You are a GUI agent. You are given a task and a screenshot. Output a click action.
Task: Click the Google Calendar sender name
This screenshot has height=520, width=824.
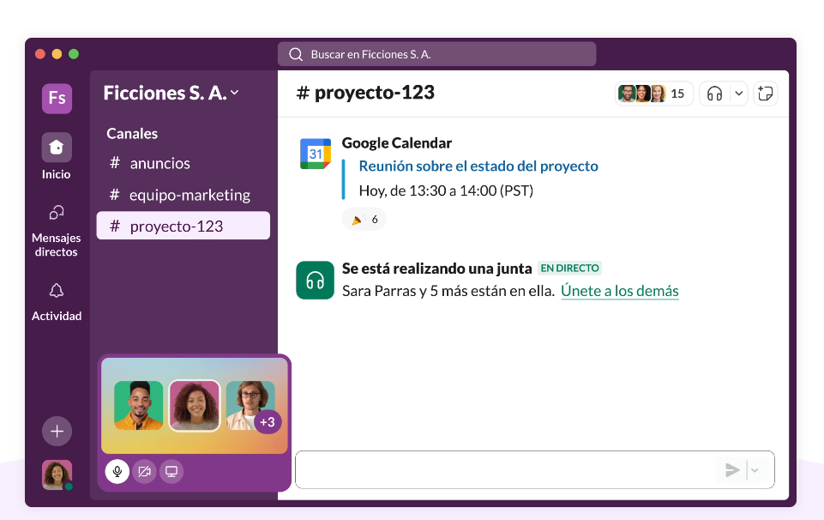397,143
